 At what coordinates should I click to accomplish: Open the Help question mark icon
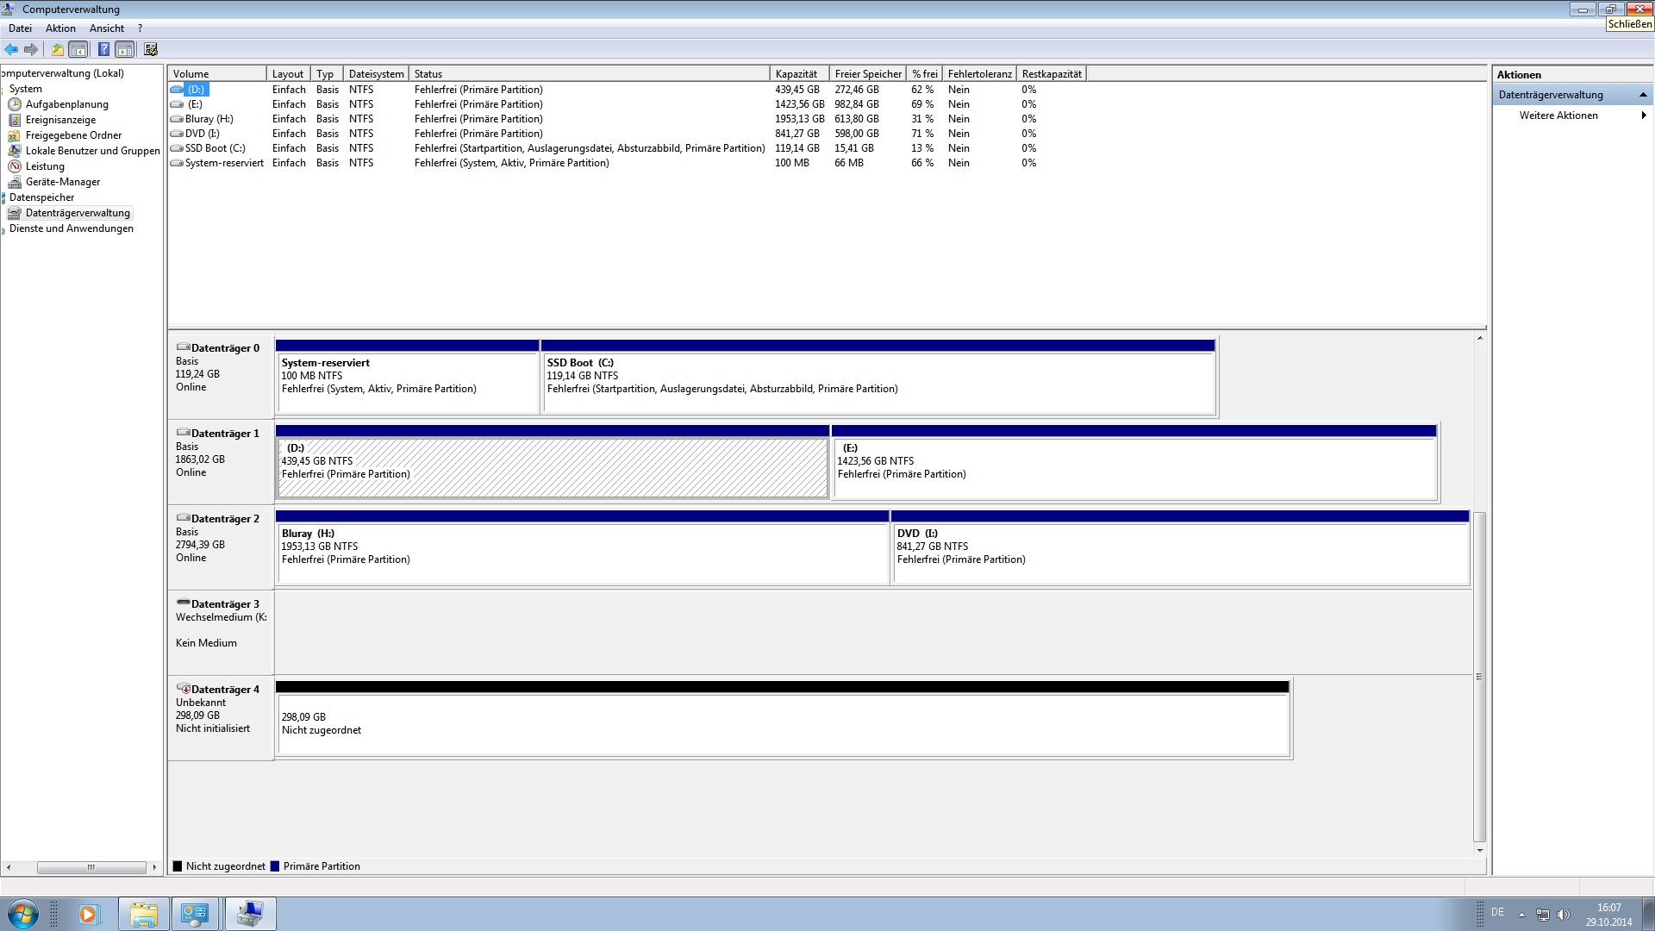(103, 50)
